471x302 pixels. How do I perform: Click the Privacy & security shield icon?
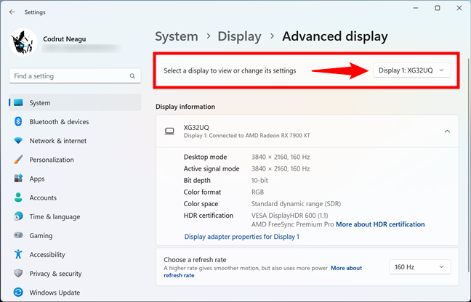coord(18,273)
